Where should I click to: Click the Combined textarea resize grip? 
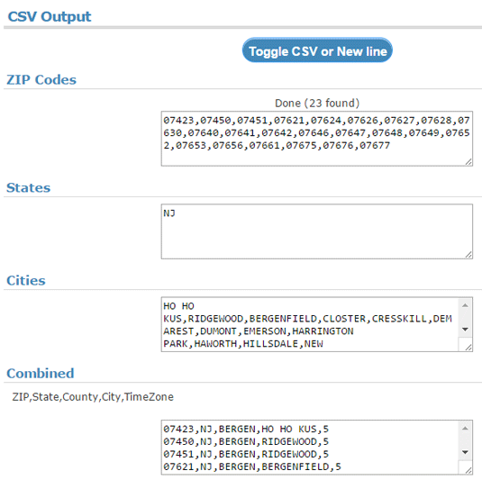pyautogui.click(x=468, y=470)
